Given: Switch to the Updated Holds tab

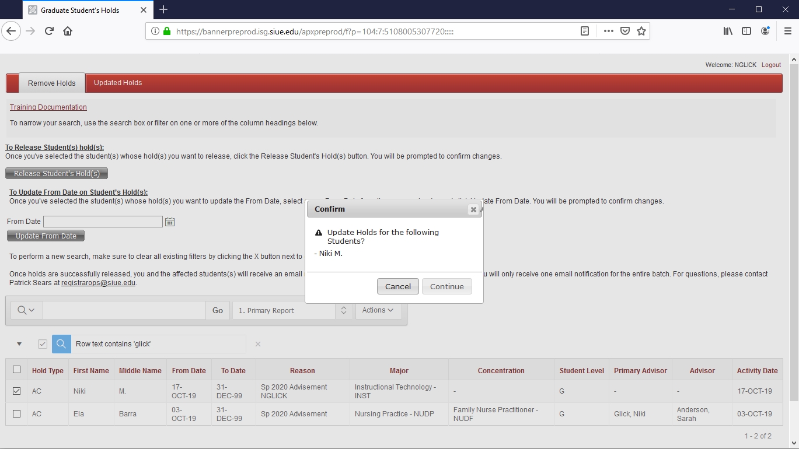Looking at the screenshot, I should (118, 83).
